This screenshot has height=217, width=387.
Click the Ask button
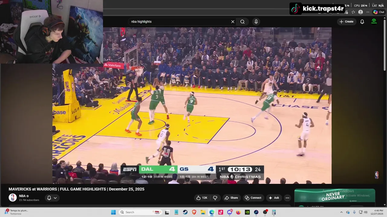coord(274,198)
